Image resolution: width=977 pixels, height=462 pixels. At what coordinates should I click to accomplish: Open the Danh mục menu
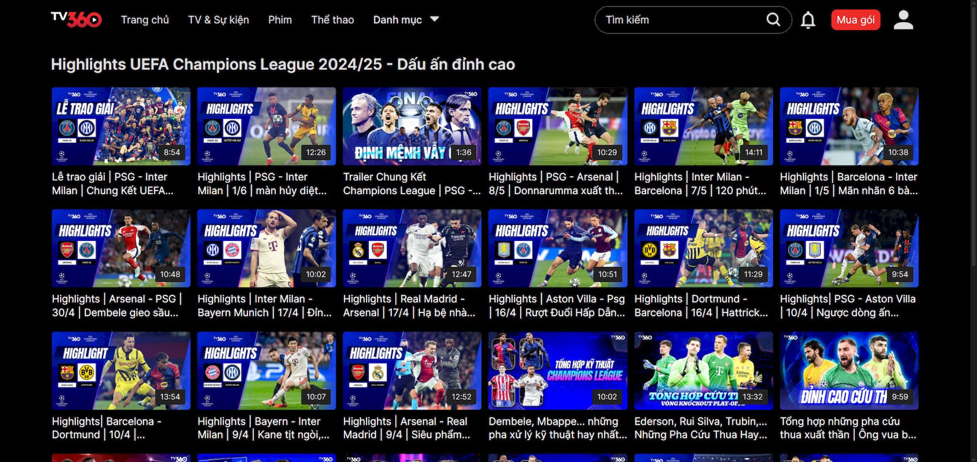coord(397,20)
